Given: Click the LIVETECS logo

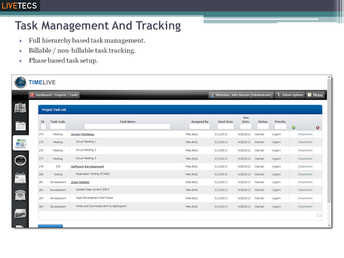Looking at the screenshot, I should [19, 6].
